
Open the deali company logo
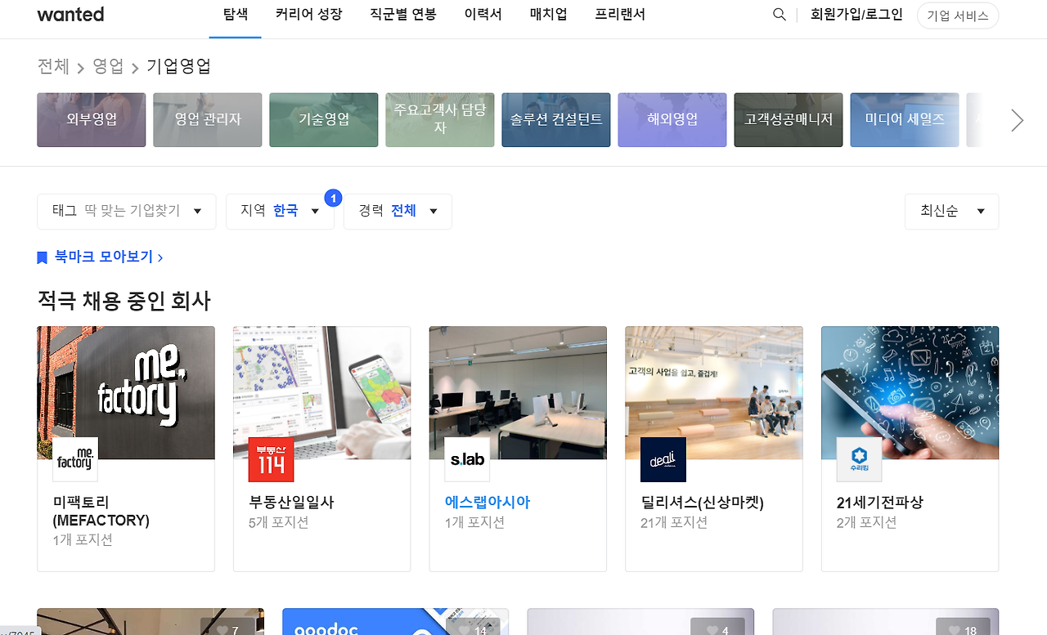663,459
